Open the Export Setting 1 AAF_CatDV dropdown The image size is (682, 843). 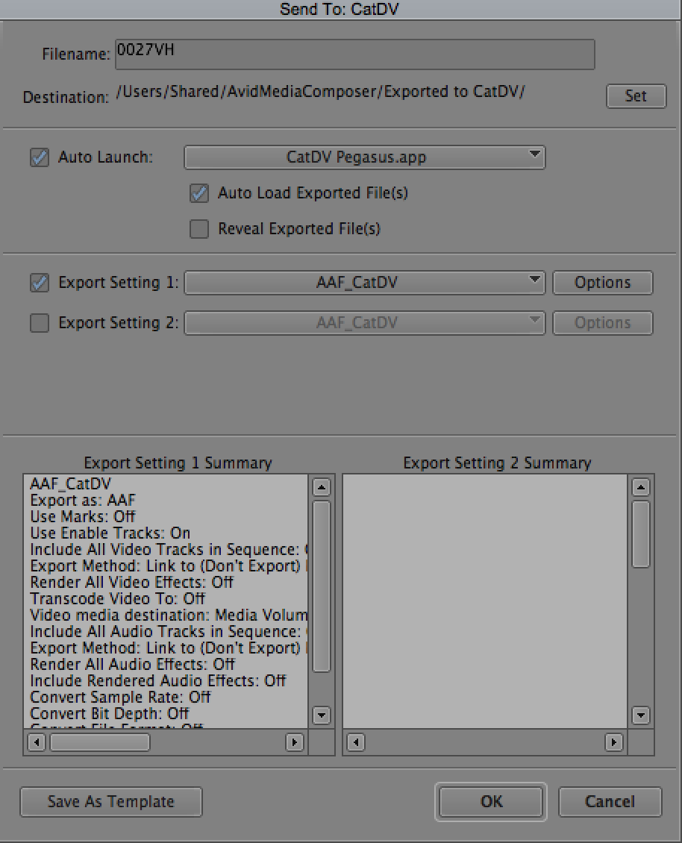point(365,283)
